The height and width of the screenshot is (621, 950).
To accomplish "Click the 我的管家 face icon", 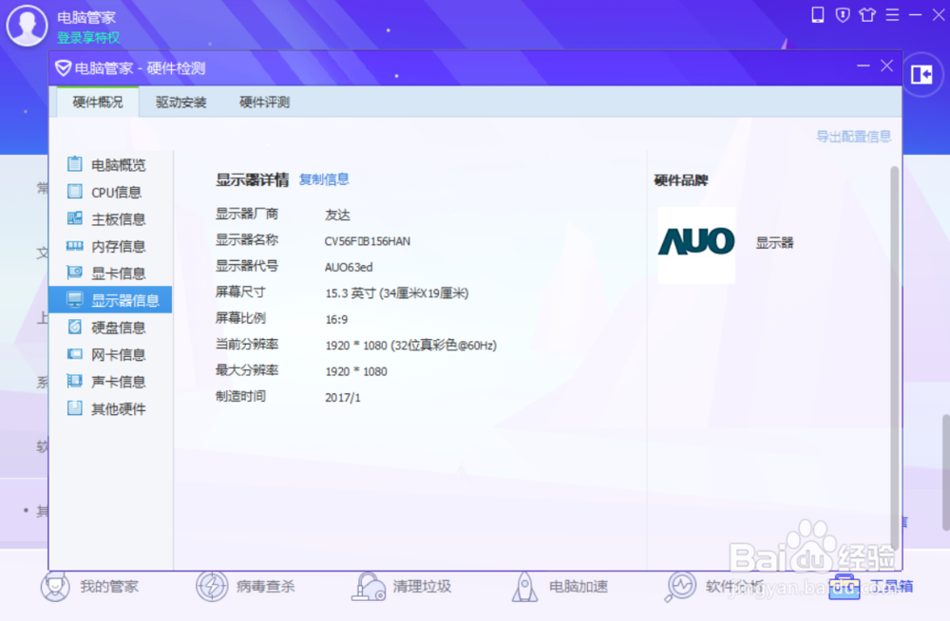I will [x=55, y=586].
